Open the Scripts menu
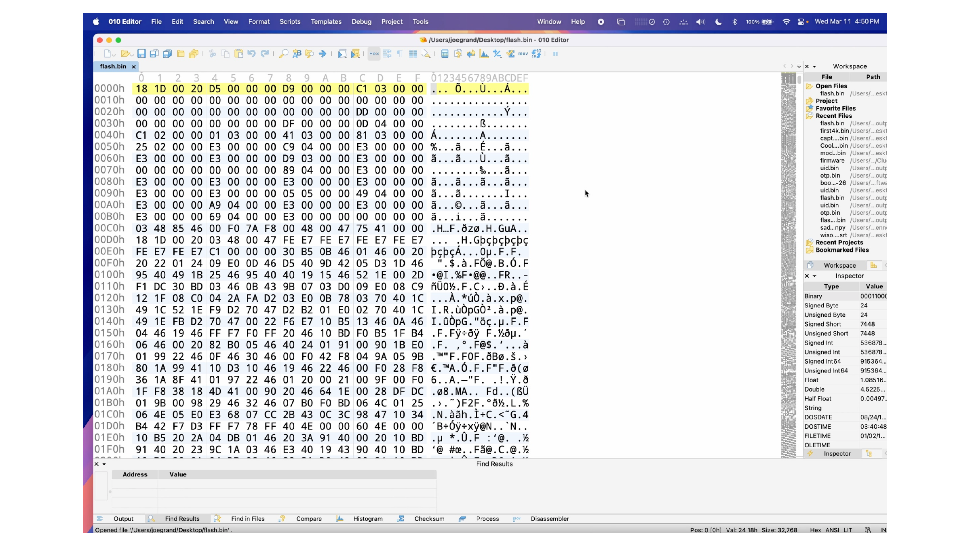Viewport: 970px width, 546px height. click(x=290, y=21)
